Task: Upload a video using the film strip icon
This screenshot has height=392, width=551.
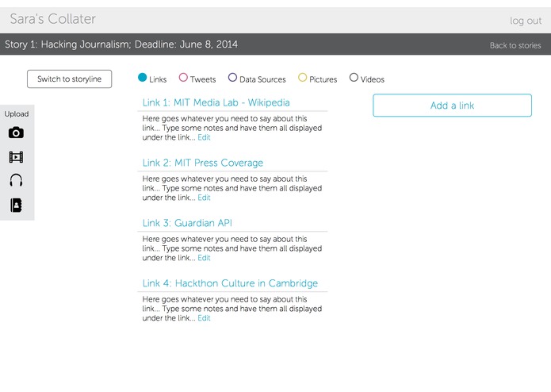Action: coord(16,157)
